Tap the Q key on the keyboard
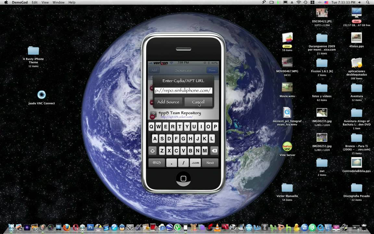Image resolution: width=374 pixels, height=234 pixels. tap(152, 126)
